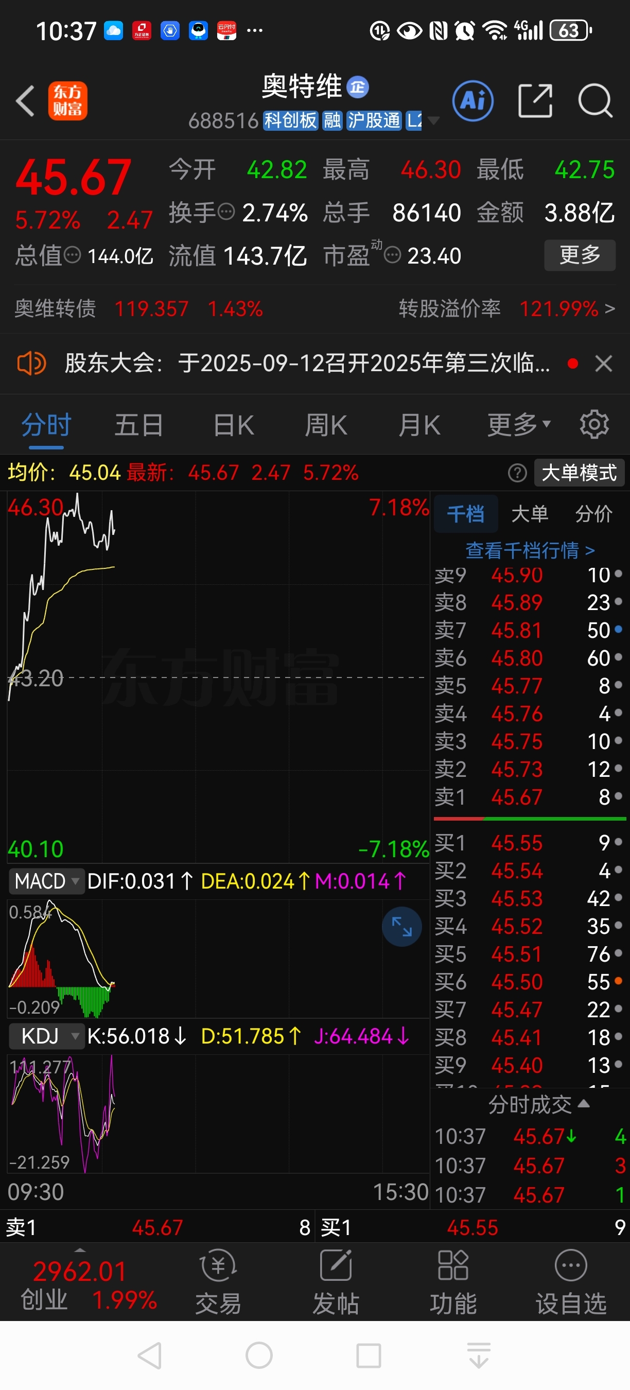Switch to the 五日 chart tab

click(138, 425)
